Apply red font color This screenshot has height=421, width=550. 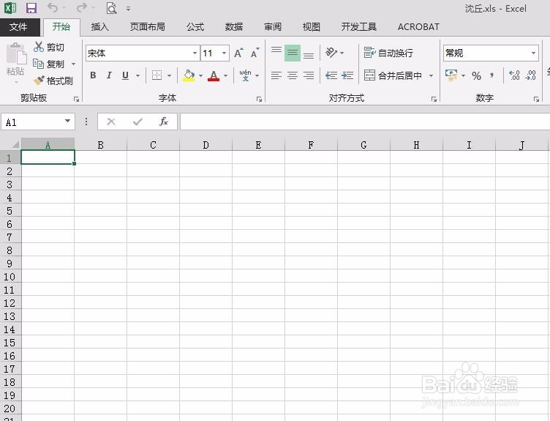(x=214, y=75)
